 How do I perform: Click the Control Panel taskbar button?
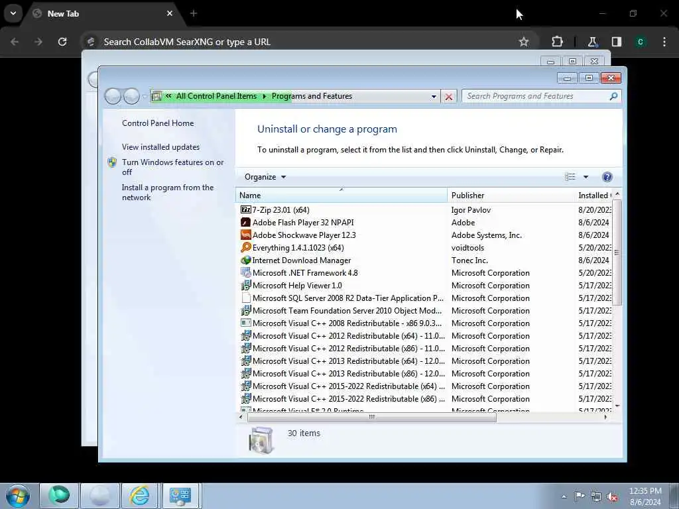click(x=180, y=496)
